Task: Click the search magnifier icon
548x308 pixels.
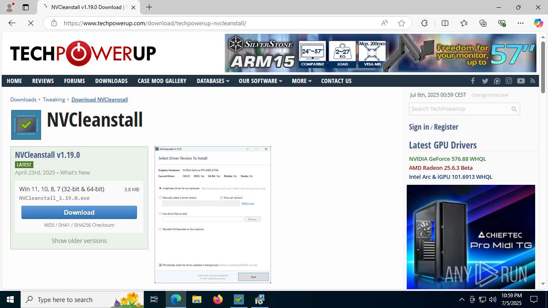Action: click(x=514, y=109)
